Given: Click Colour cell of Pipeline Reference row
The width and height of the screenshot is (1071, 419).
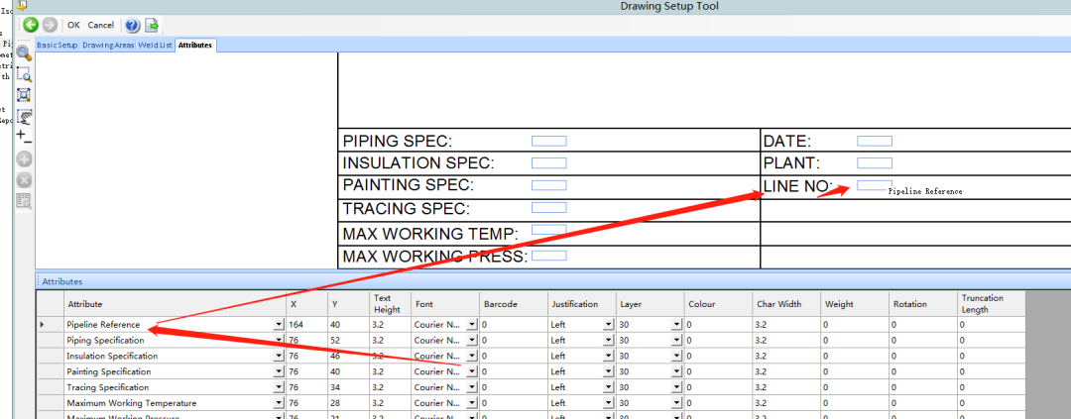Looking at the screenshot, I should coord(718,325).
